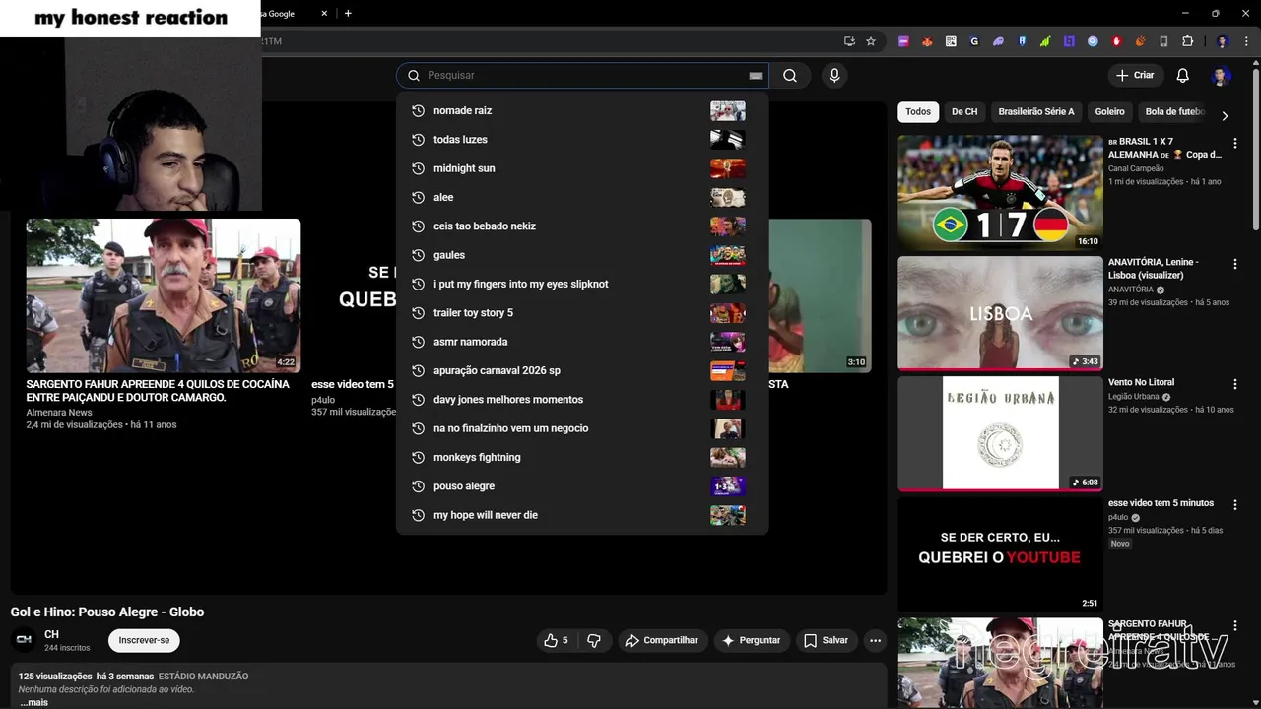Activate voice search microphone
Screen dimensions: 1261x709
point(834,76)
